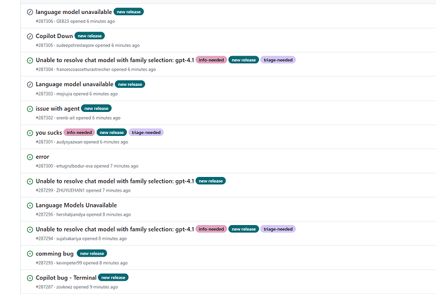Open the gpt-4.1 issue title by sujalsakariya

115,229
